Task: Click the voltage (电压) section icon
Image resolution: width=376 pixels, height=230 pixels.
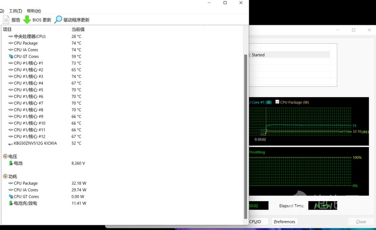Action: (x=5, y=156)
